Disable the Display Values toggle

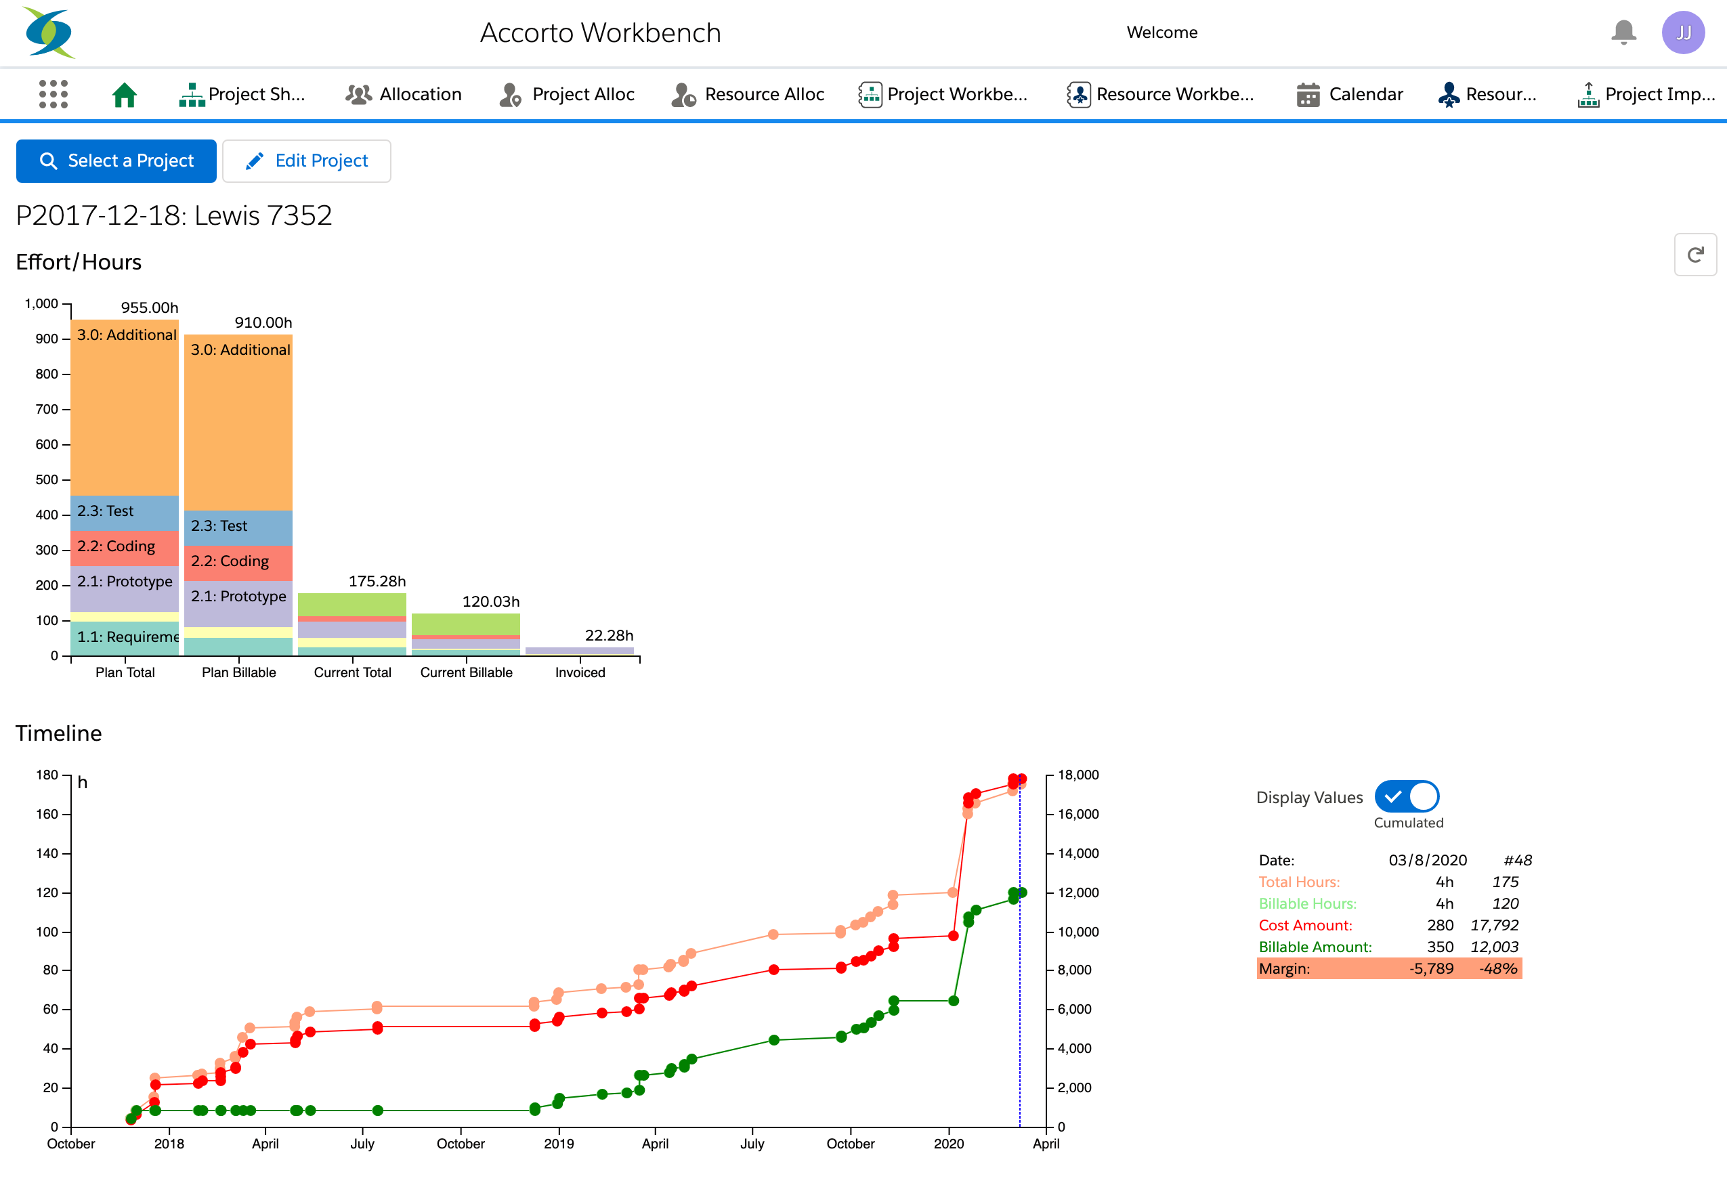[x=1407, y=796]
